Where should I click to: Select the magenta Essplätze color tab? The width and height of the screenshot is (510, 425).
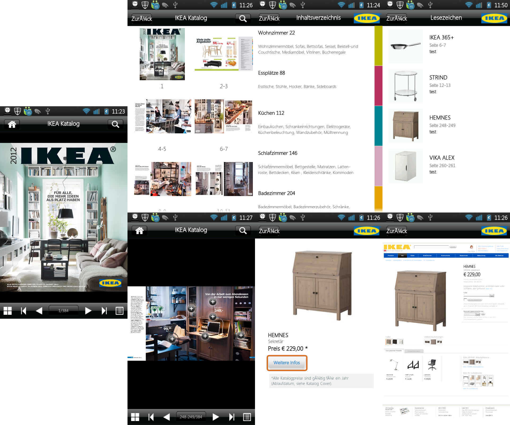coord(378,86)
